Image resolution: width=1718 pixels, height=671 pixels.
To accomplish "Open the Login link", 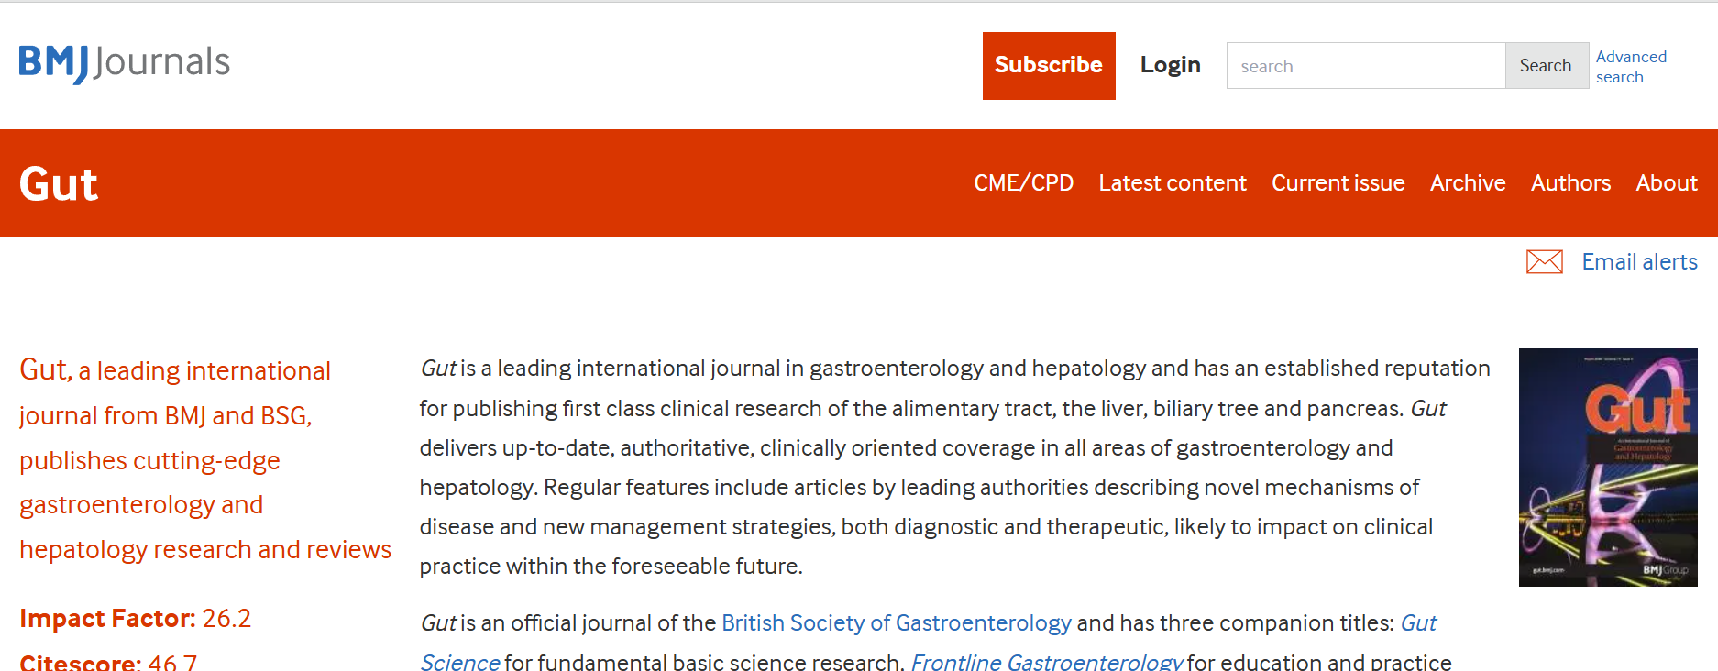I will (1170, 65).
